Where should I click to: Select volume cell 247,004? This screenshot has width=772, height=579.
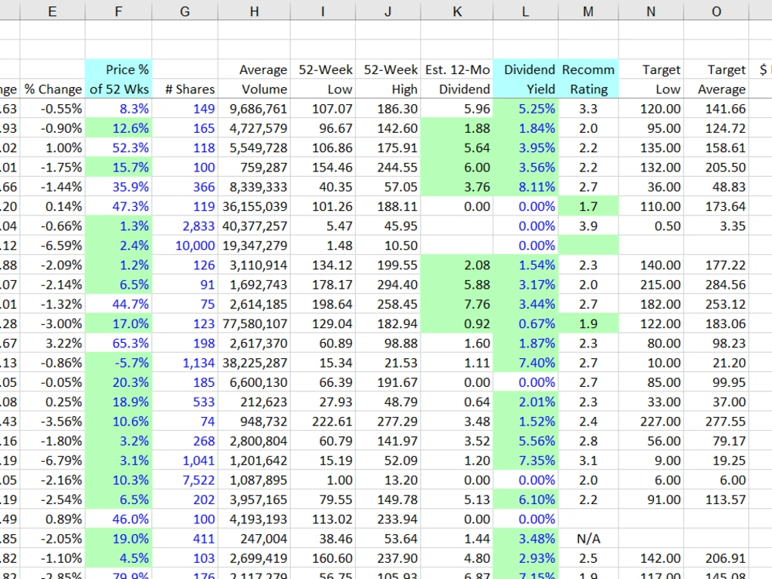coord(254,539)
